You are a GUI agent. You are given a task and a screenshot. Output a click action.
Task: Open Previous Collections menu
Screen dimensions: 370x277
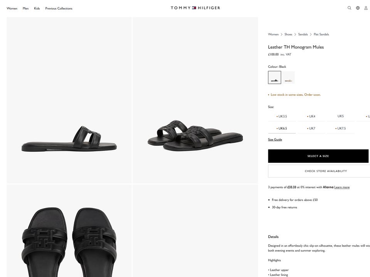point(59,8)
